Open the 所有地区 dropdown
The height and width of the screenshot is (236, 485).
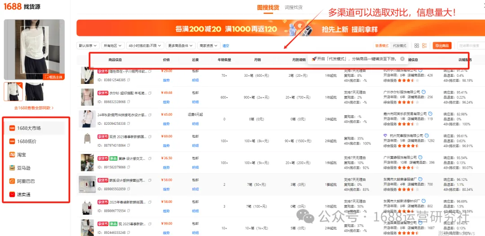coord(113,46)
